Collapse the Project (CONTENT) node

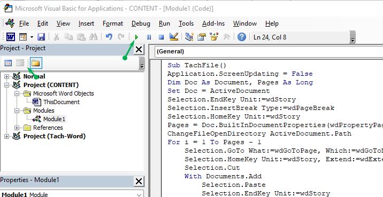(6, 85)
